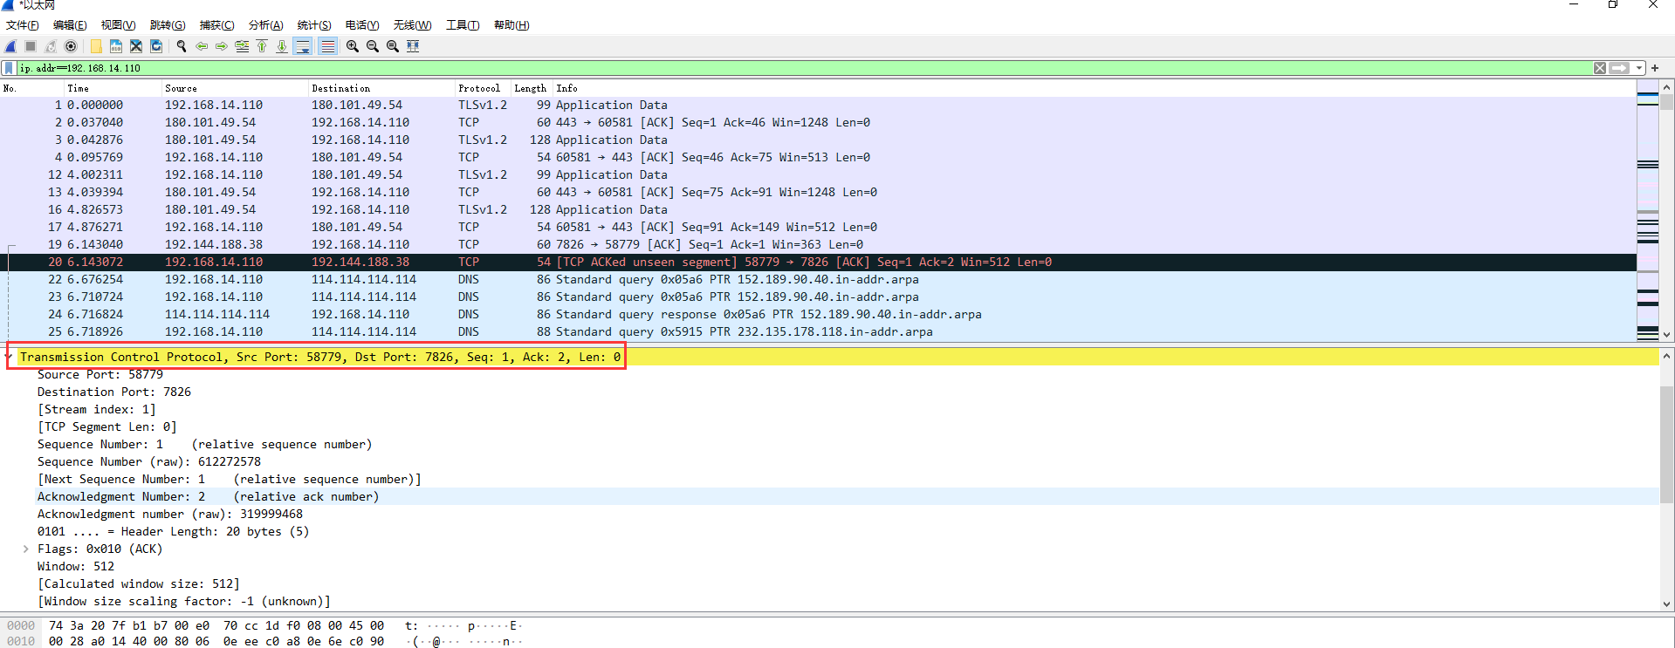Select packet 24 DNS query response row
The image size is (1675, 648).
coord(818,314)
